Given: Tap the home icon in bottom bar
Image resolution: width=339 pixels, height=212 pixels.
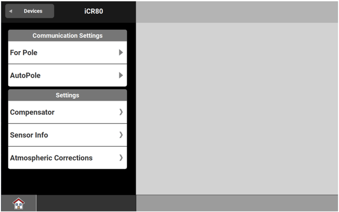Looking at the screenshot, I should coord(18,203).
